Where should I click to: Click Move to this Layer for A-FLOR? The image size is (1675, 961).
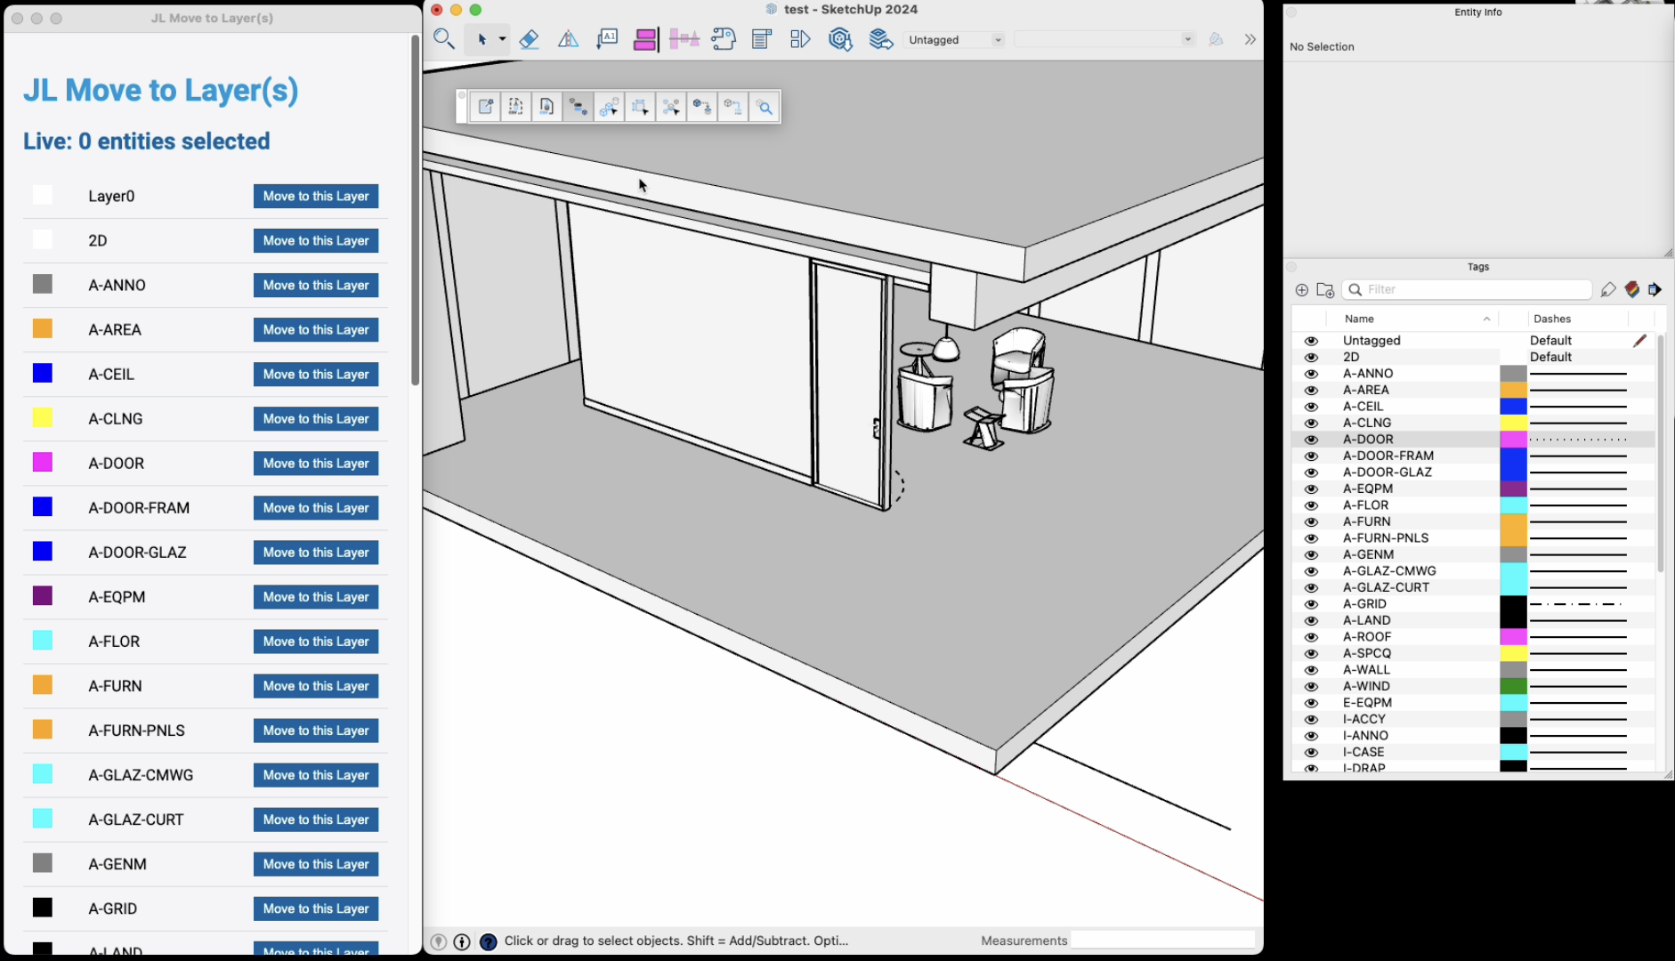316,642
